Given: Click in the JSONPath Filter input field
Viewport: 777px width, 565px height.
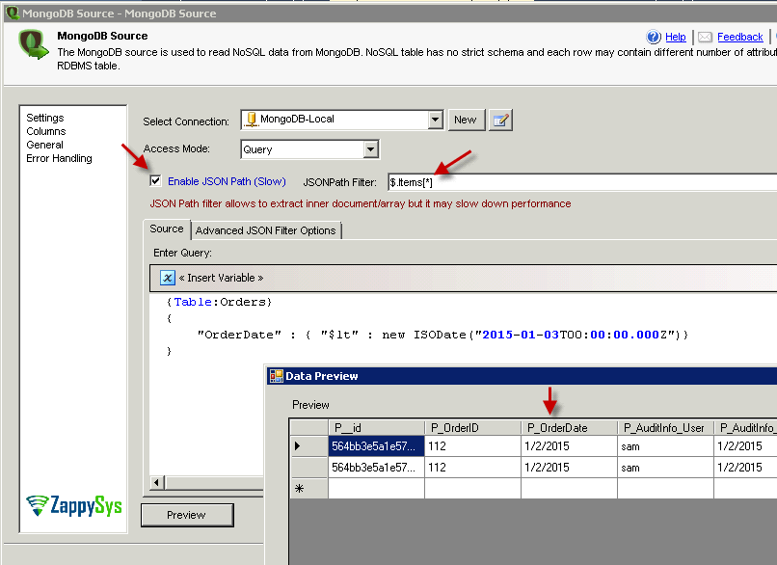Looking at the screenshot, I should click(578, 181).
